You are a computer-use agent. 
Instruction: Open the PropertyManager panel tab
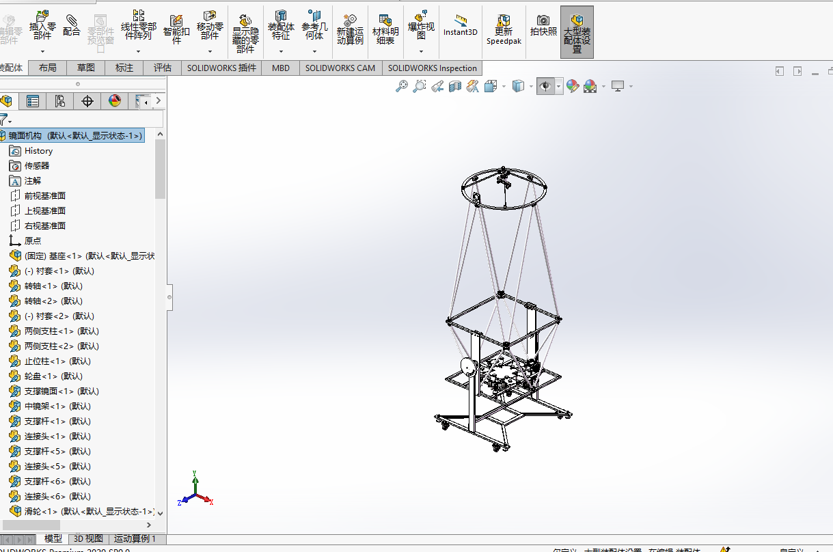32,101
